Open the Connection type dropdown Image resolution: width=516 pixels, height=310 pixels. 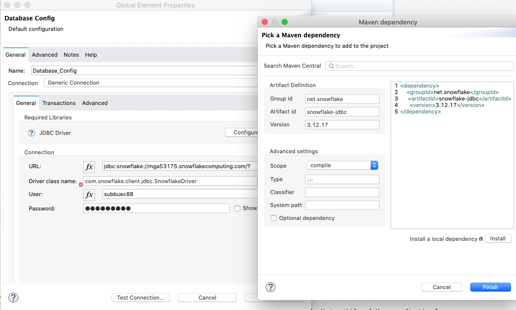coord(149,83)
